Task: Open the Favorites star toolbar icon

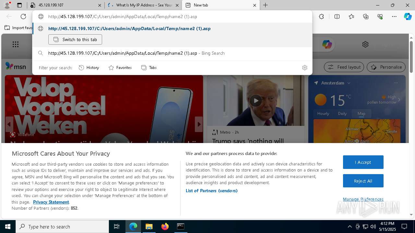Action: pyautogui.click(x=351, y=17)
